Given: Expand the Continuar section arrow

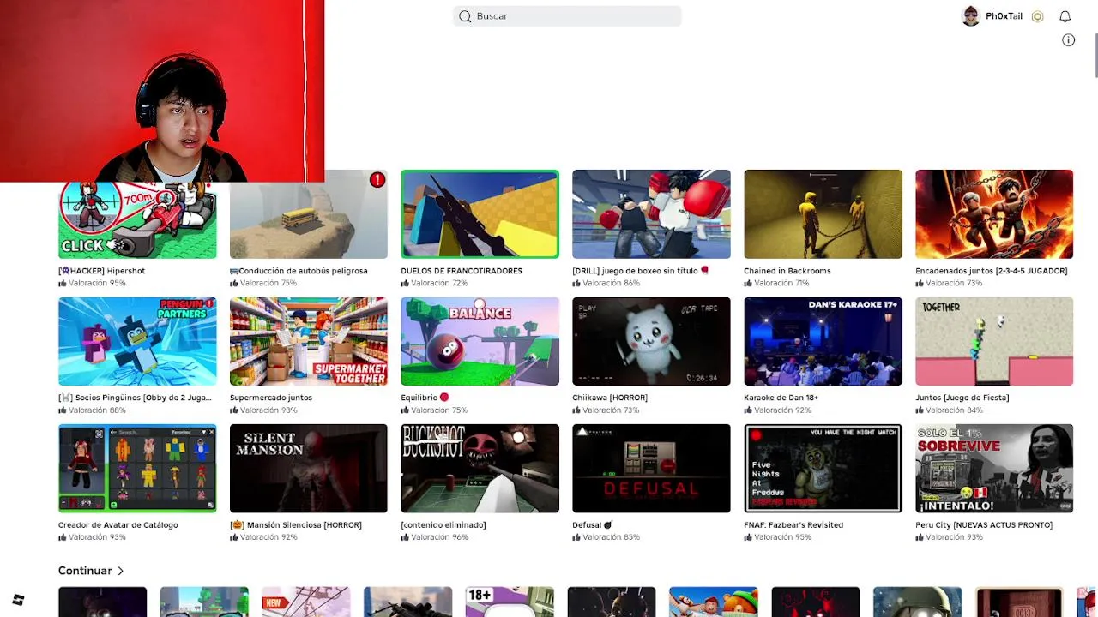Looking at the screenshot, I should pyautogui.click(x=120, y=571).
